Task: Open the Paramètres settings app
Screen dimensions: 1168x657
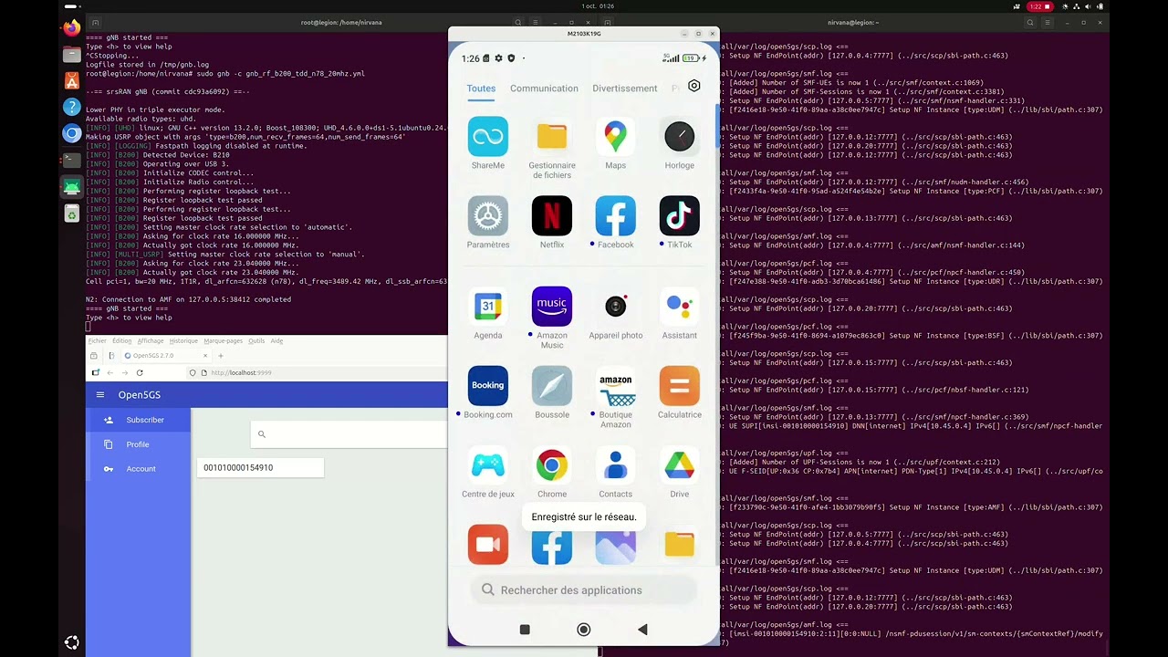Action: click(x=488, y=216)
